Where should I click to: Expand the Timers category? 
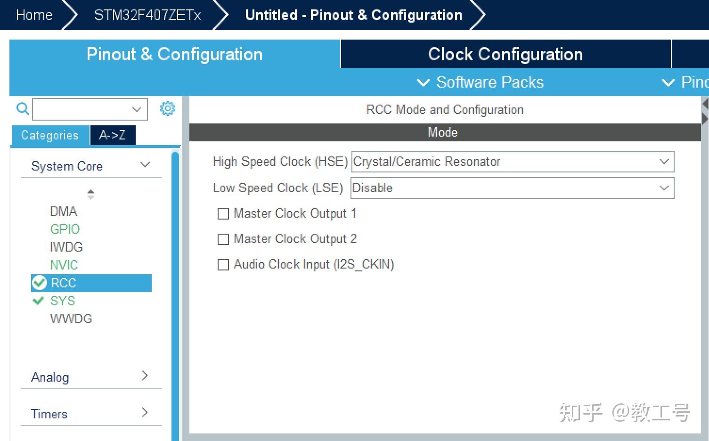click(91, 414)
